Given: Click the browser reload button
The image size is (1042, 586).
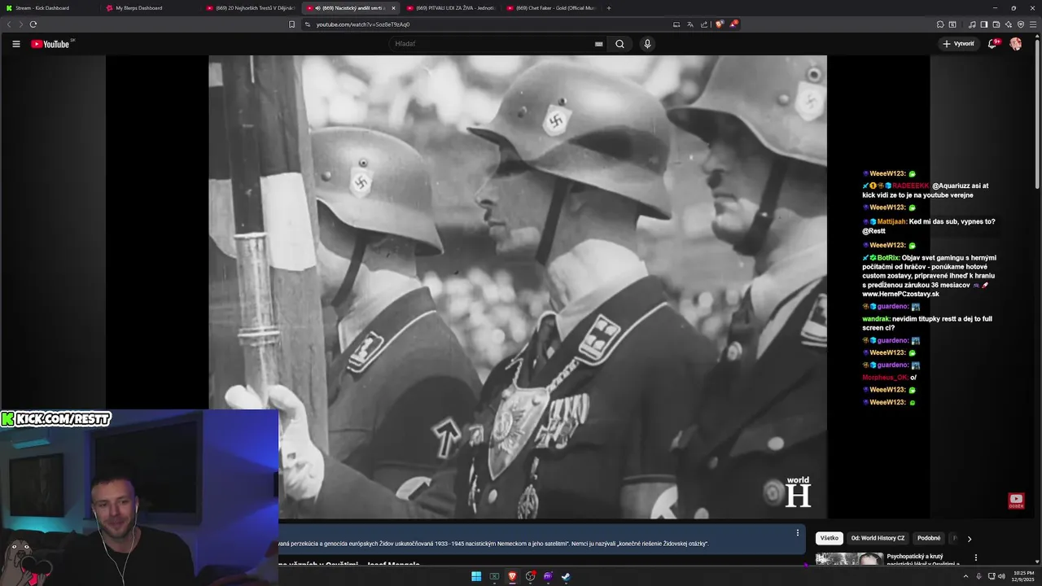Looking at the screenshot, I should pyautogui.click(x=33, y=24).
